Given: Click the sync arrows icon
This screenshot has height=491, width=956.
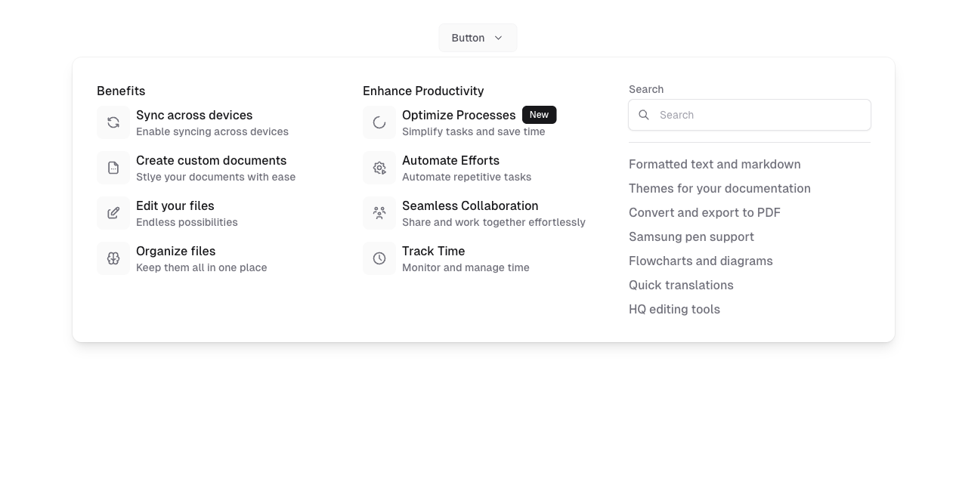Looking at the screenshot, I should coord(113,122).
